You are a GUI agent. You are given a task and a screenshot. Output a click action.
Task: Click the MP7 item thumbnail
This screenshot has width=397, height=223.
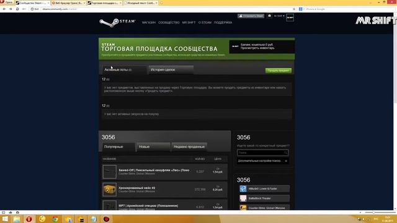coord(110,205)
